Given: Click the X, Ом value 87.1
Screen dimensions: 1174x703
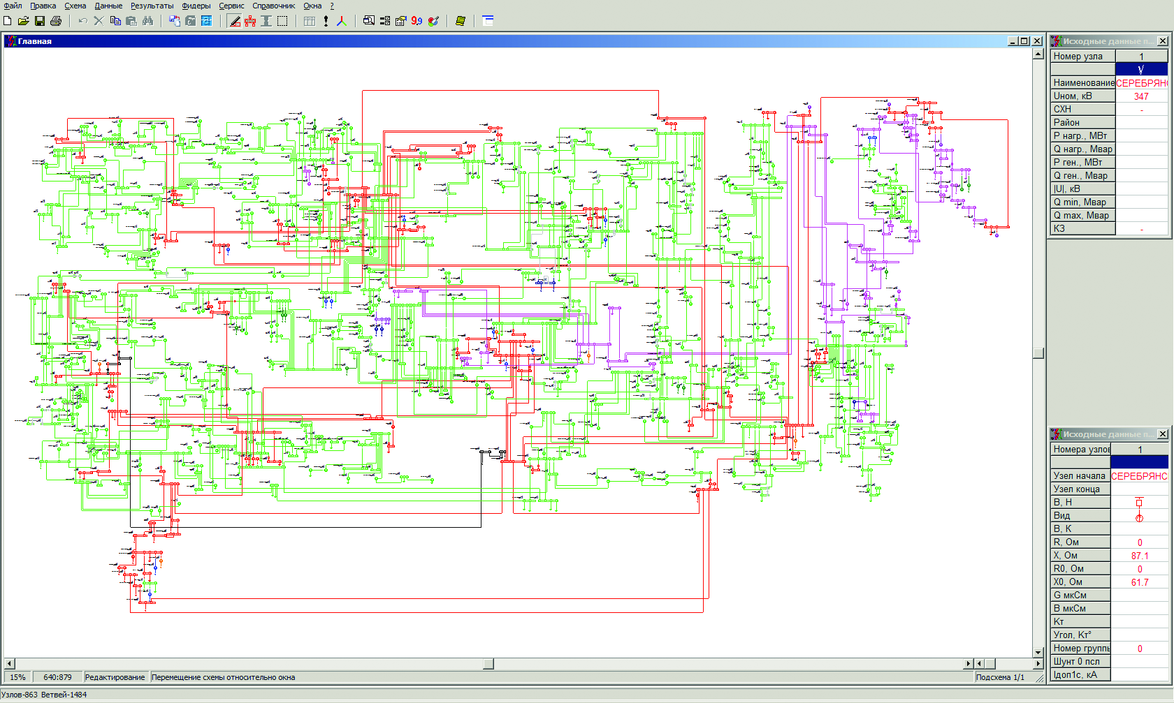Looking at the screenshot, I should pos(1140,556).
